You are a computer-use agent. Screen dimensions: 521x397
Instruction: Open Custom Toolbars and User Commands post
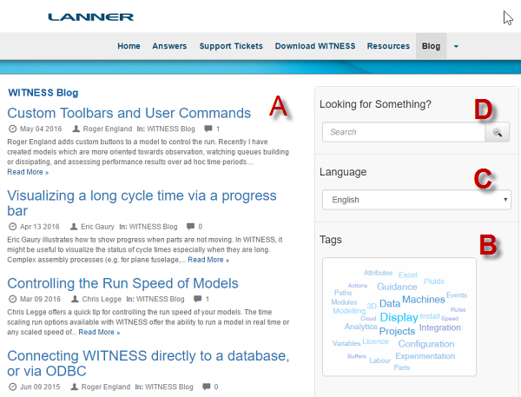[x=129, y=113]
